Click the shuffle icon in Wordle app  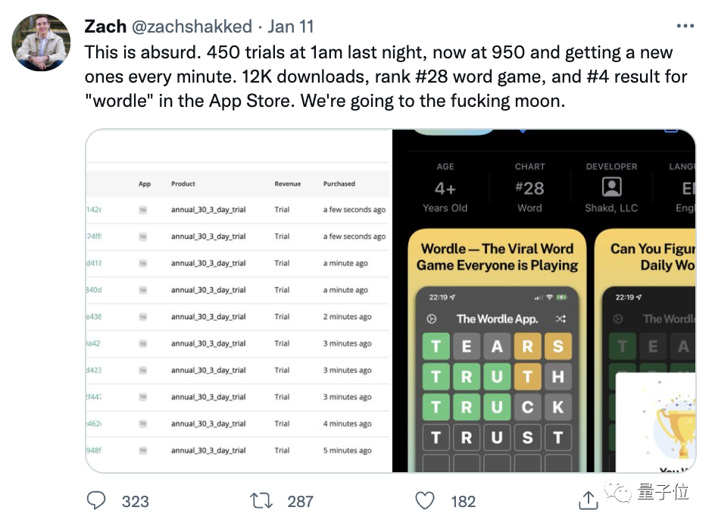(x=560, y=319)
